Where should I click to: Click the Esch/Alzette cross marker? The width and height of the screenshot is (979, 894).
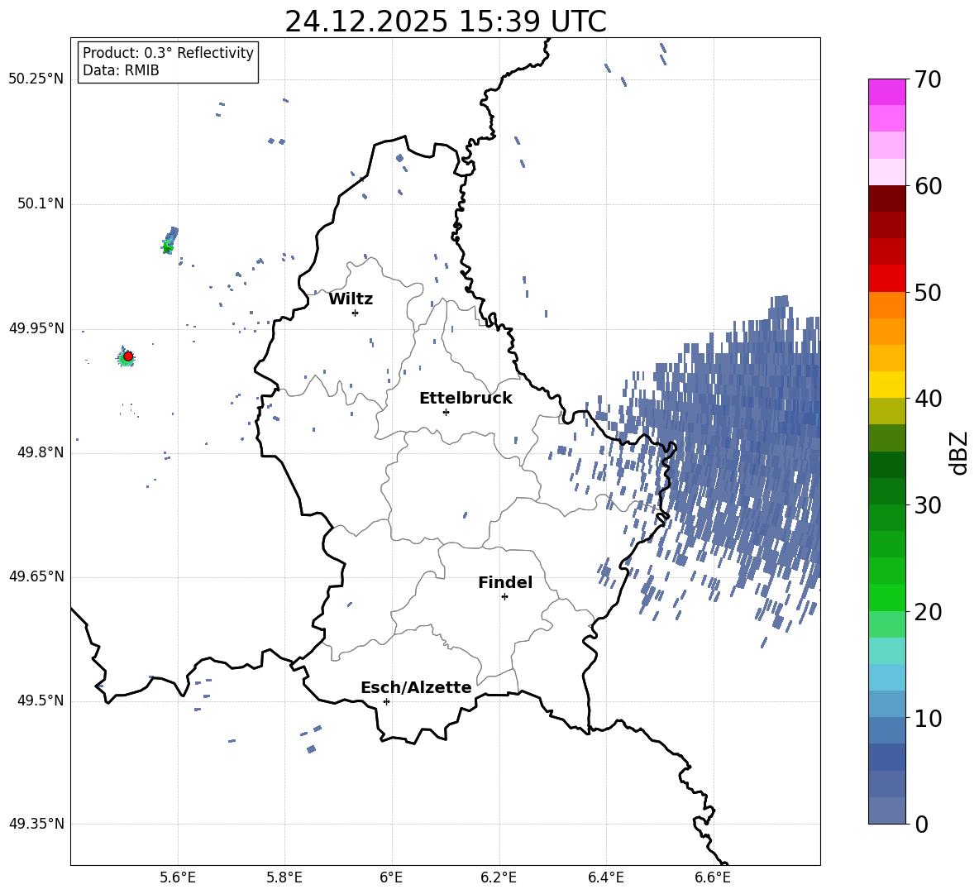click(x=386, y=701)
